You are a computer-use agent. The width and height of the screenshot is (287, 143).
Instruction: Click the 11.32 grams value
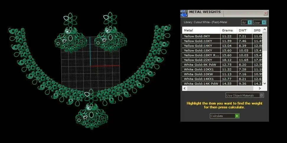tap(226, 69)
